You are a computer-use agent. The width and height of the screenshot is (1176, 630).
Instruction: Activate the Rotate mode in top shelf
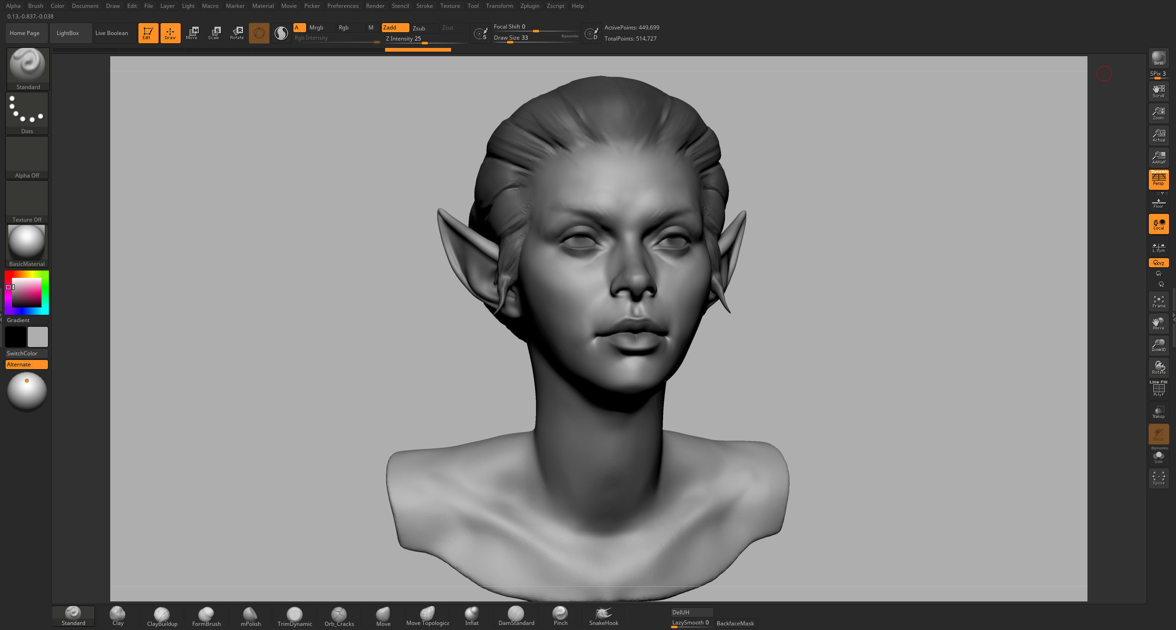click(x=237, y=33)
